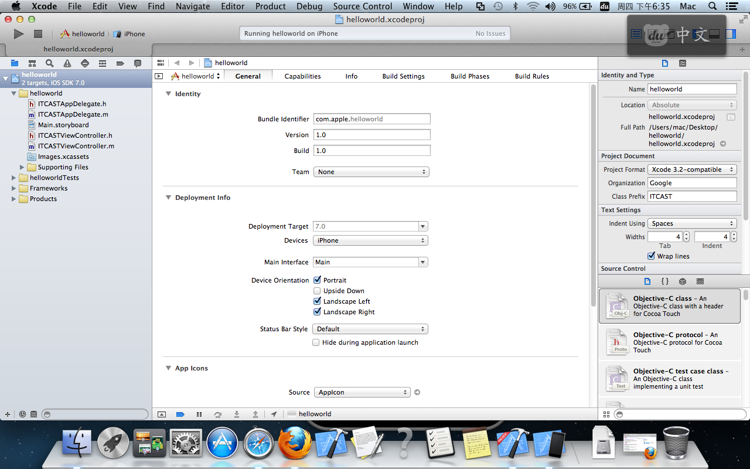Hide or show the debug area
Viewport: 750px width, 469px height.
coord(162,414)
